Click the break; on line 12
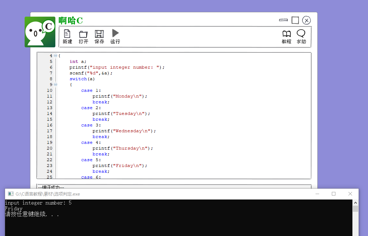This screenshot has width=368, height=236. pyautogui.click(x=101, y=102)
